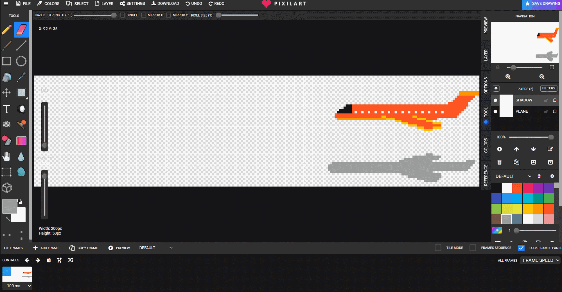The width and height of the screenshot is (562, 292).
Task: Click COPY FRAME button
Action: [x=83, y=248]
